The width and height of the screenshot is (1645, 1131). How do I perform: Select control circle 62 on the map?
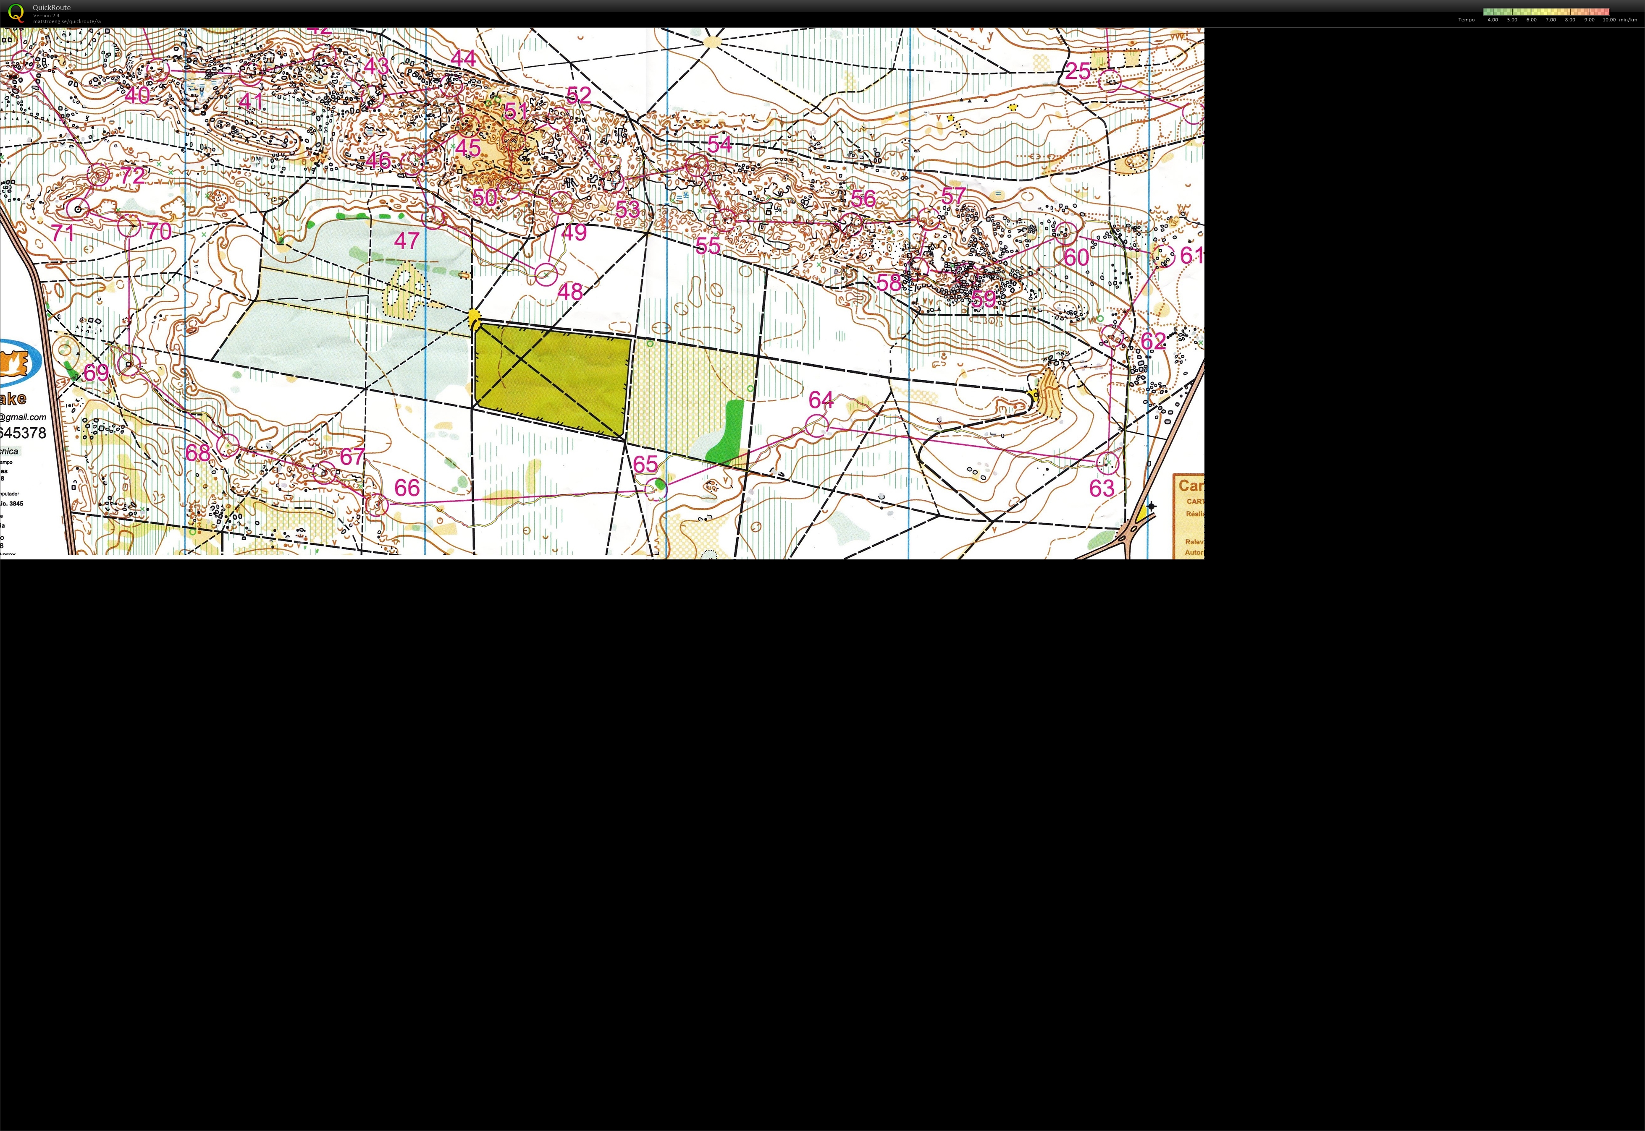1112,336
